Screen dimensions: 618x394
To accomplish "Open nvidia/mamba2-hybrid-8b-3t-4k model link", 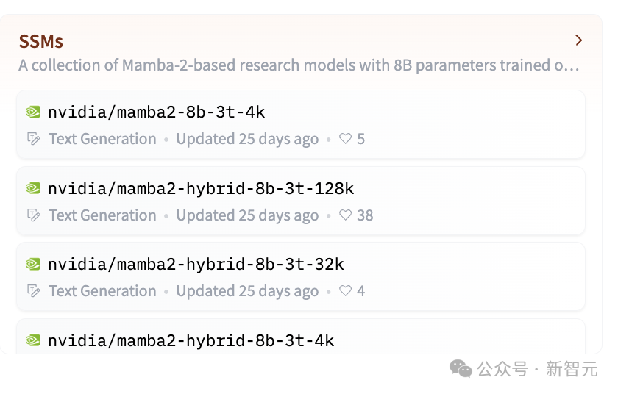I will coord(191,340).
